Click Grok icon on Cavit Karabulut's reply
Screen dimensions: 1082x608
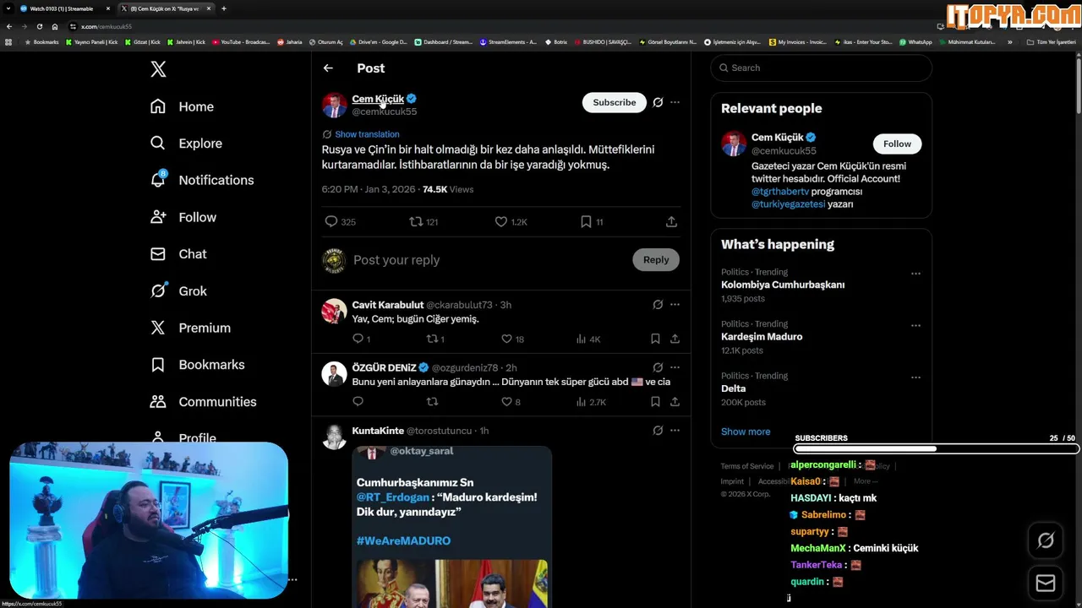[658, 304]
